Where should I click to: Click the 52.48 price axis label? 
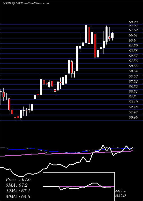[x=133, y=107]
